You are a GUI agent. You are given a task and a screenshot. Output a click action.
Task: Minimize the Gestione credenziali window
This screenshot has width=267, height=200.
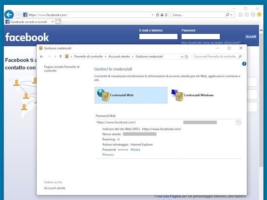point(218,48)
